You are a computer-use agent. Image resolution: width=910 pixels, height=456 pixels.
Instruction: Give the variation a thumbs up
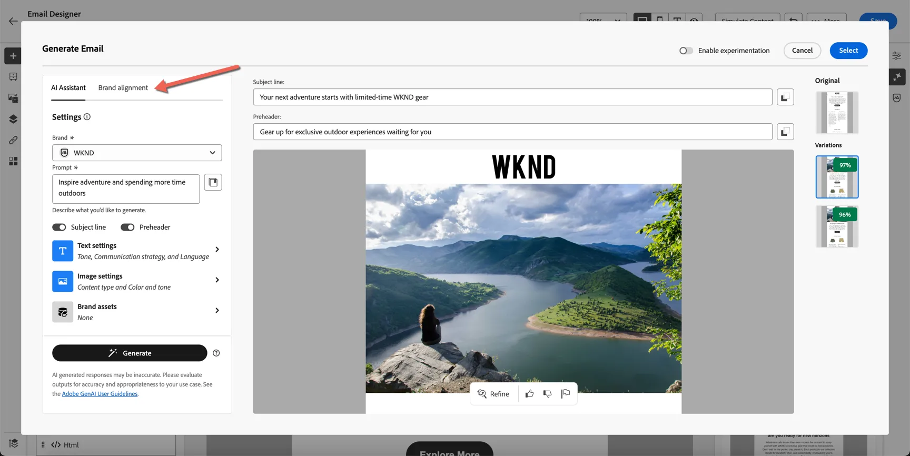pos(529,394)
